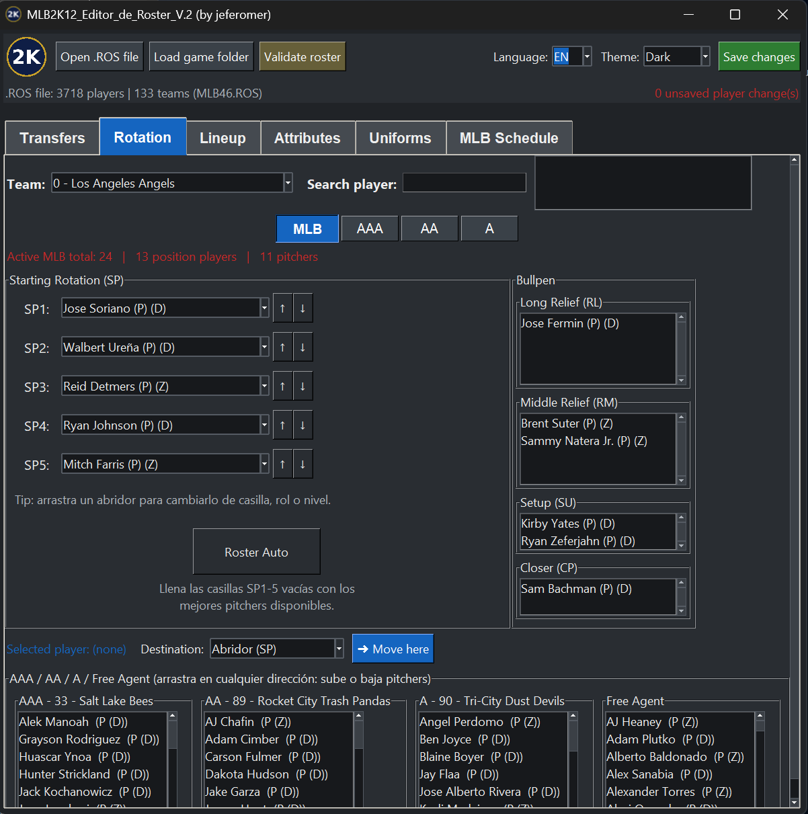
Task: Expand the SP5 pitcher dropdown
Action: click(264, 464)
